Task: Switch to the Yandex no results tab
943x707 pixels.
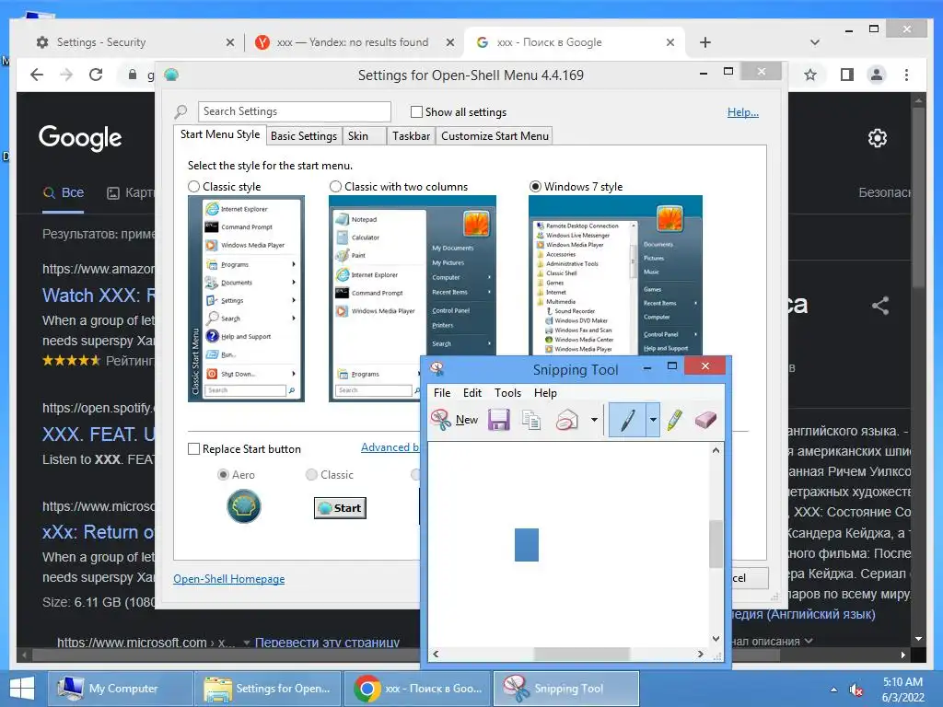Action: click(x=355, y=42)
